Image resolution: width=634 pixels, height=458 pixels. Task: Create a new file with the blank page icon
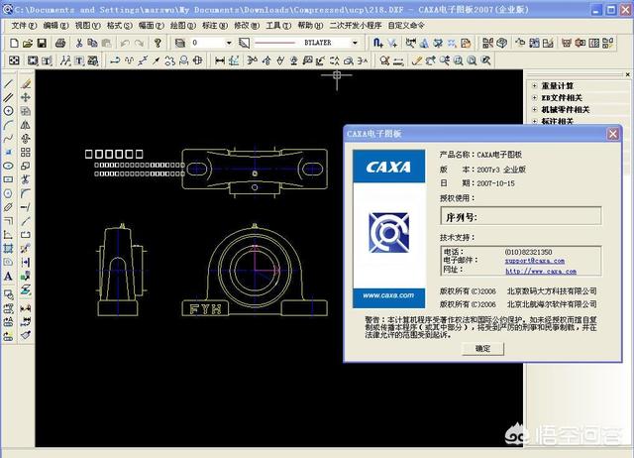[x=14, y=43]
